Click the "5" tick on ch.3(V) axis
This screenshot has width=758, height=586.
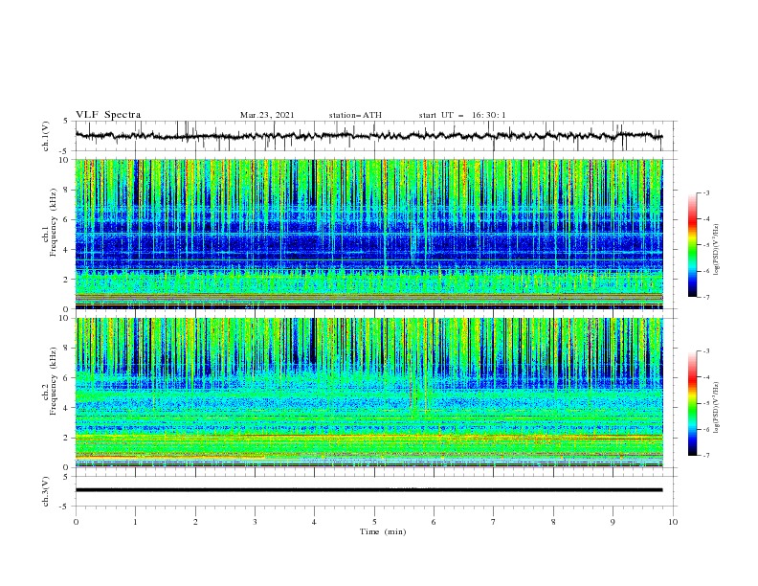coord(66,477)
